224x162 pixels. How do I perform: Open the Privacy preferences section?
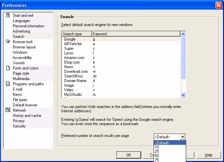18,121
